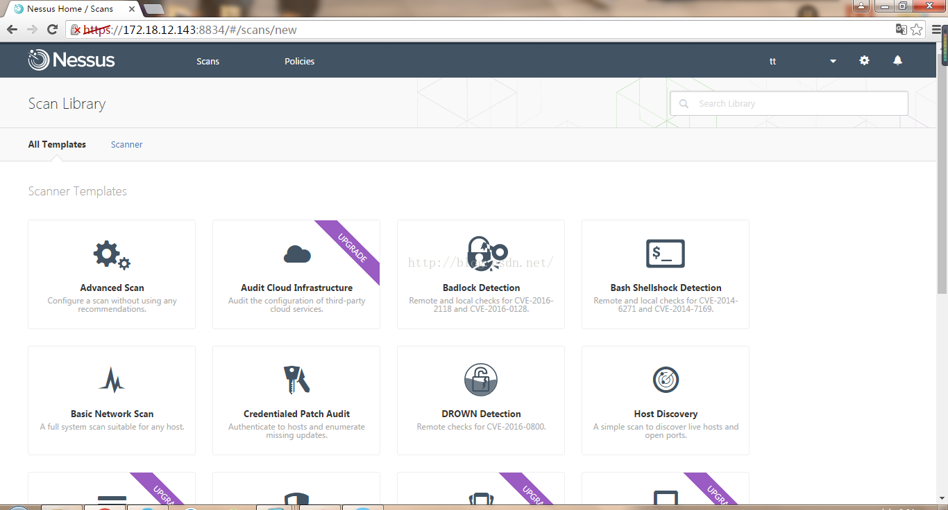This screenshot has height=510, width=948.
Task: Bookmark this page with the star icon
Action: click(x=917, y=29)
